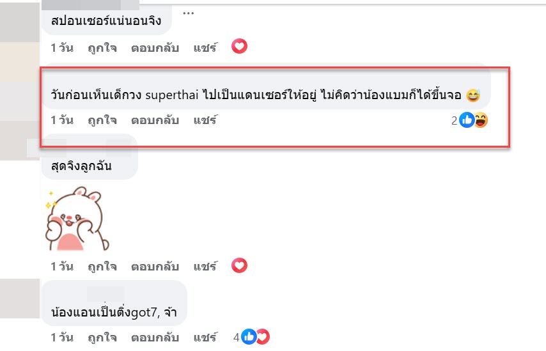Click แชร์ under the สปอนเซอร์แน่นอนจิง comment
Image resolution: width=546 pixels, height=351 pixels.
click(205, 47)
